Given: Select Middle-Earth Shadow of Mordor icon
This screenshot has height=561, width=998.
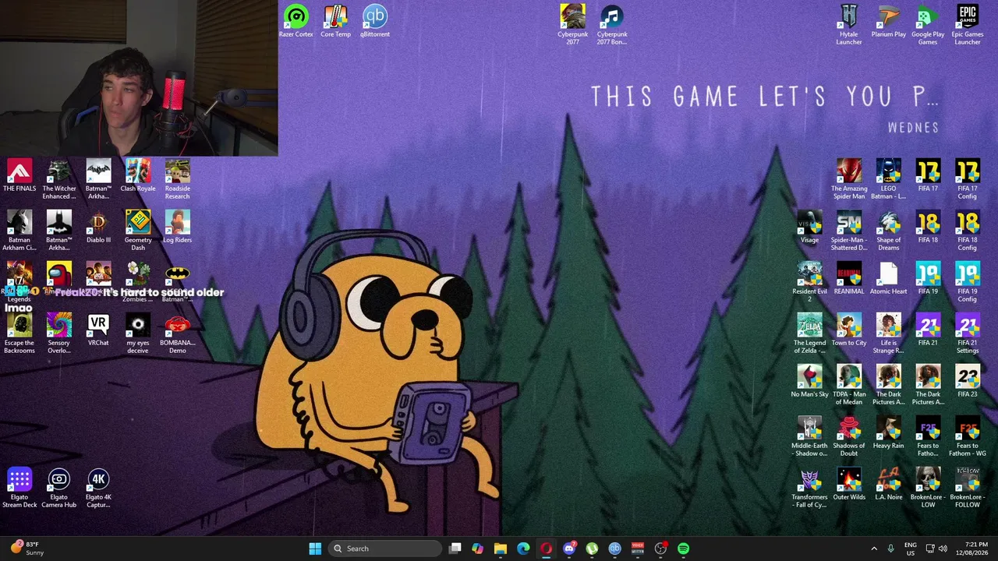Looking at the screenshot, I should [809, 436].
